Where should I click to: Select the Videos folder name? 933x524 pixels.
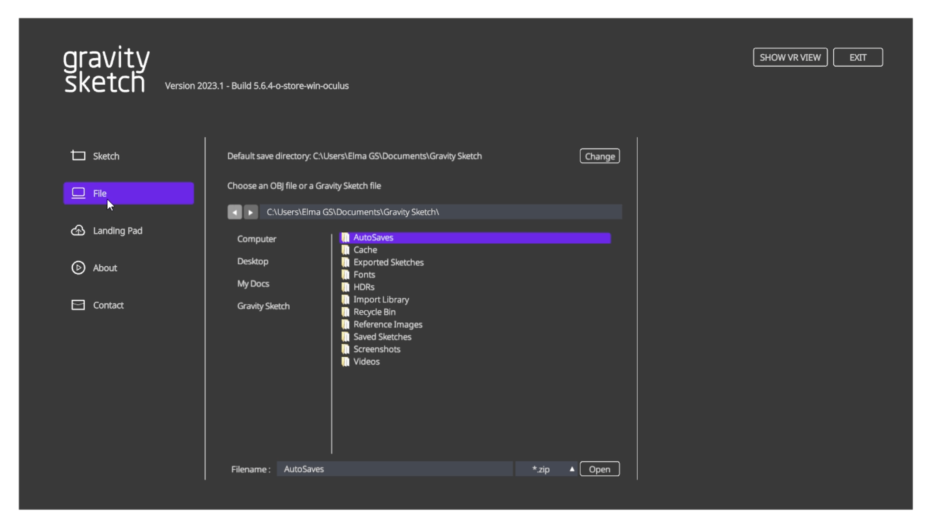pos(366,362)
